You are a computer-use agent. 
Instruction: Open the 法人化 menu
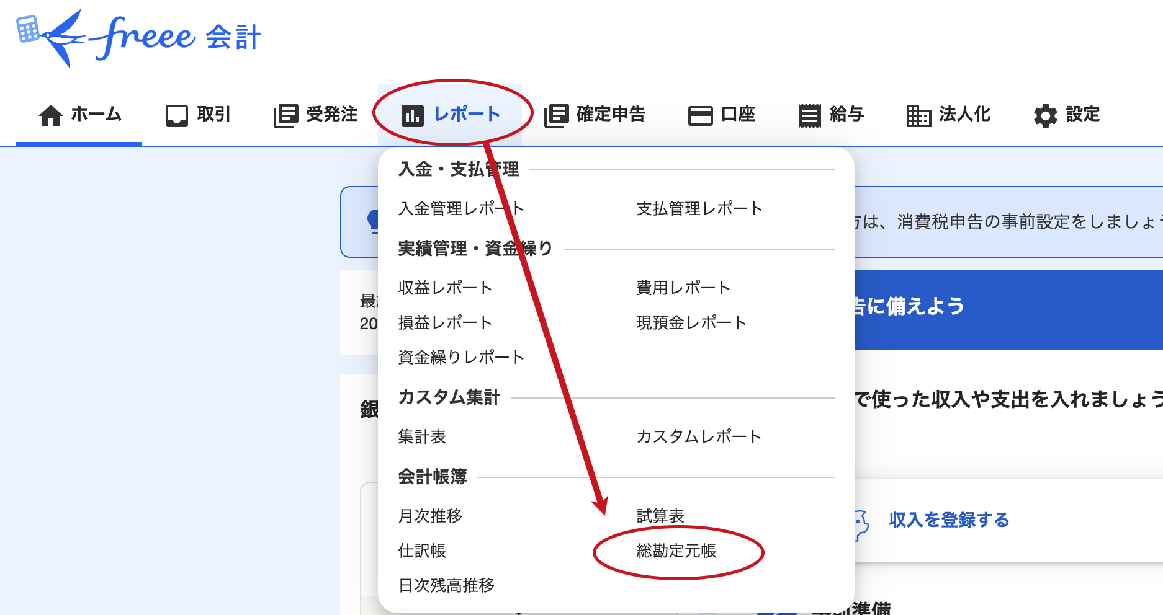pyautogui.click(x=949, y=115)
